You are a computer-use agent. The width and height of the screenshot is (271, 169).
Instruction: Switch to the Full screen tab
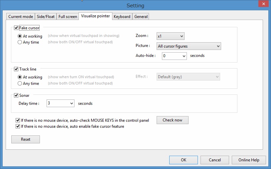[x=68, y=17]
